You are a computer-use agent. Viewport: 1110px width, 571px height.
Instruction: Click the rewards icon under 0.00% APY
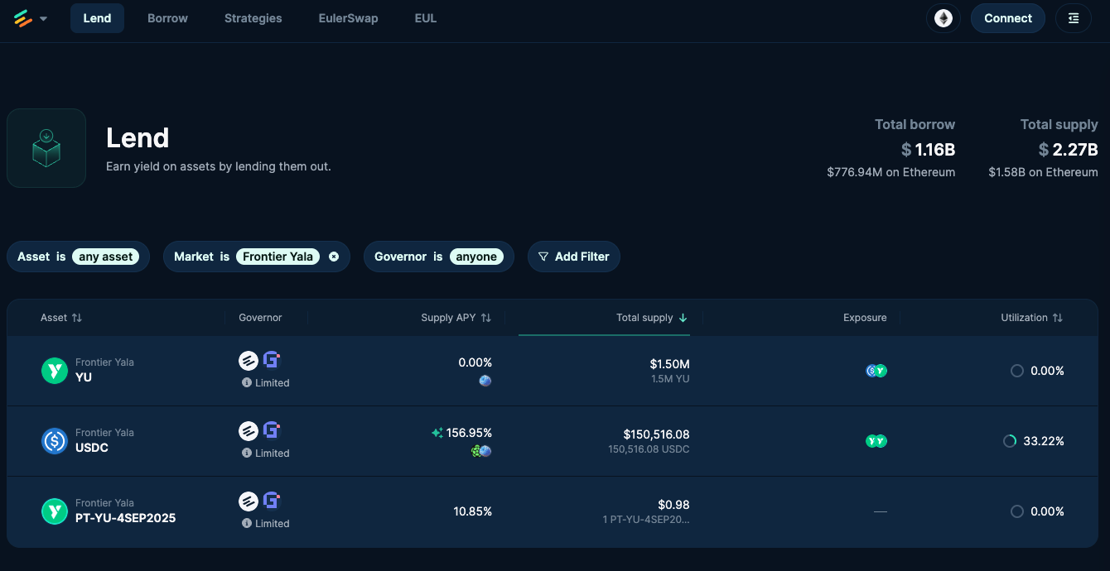485,381
